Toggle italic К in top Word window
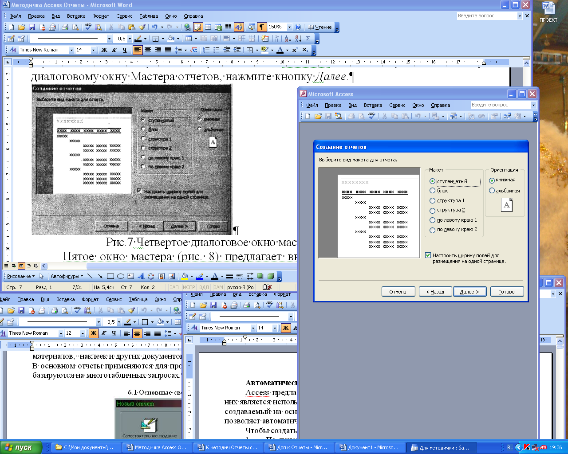This screenshot has height=454, width=568. pyautogui.click(x=114, y=50)
